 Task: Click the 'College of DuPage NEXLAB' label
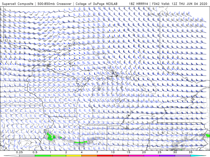pos(96,4)
